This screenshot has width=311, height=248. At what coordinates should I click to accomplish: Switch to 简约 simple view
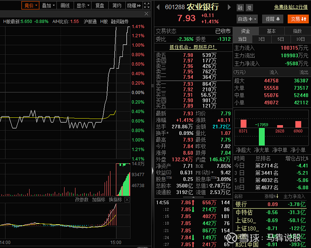tap(117, 5)
